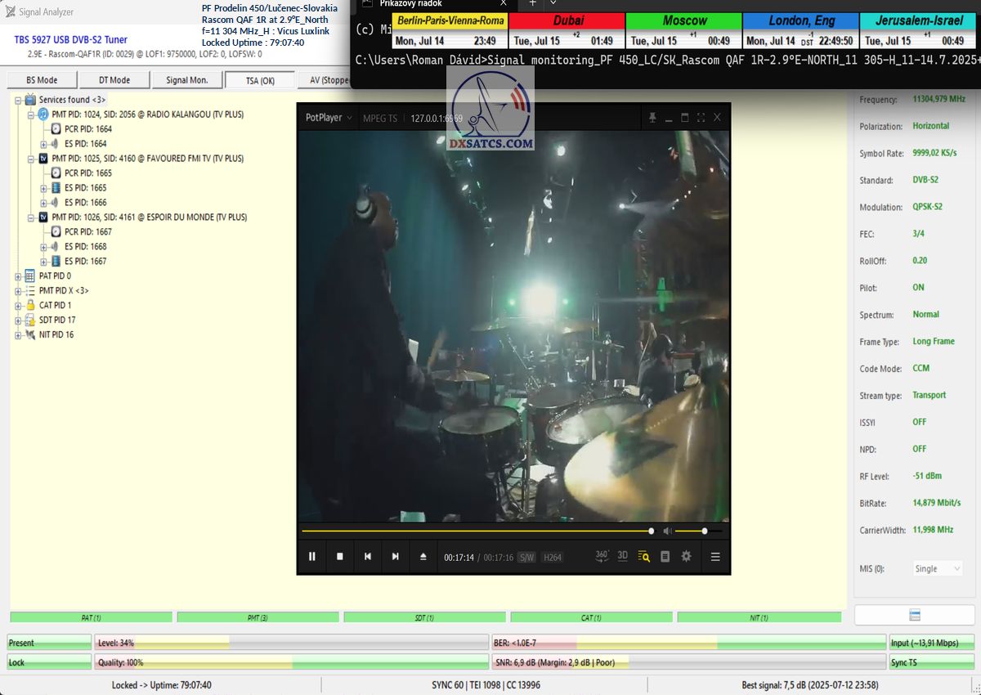Click the button below the MIS panel
Image resolution: width=981 pixels, height=695 pixels.
pos(915,615)
